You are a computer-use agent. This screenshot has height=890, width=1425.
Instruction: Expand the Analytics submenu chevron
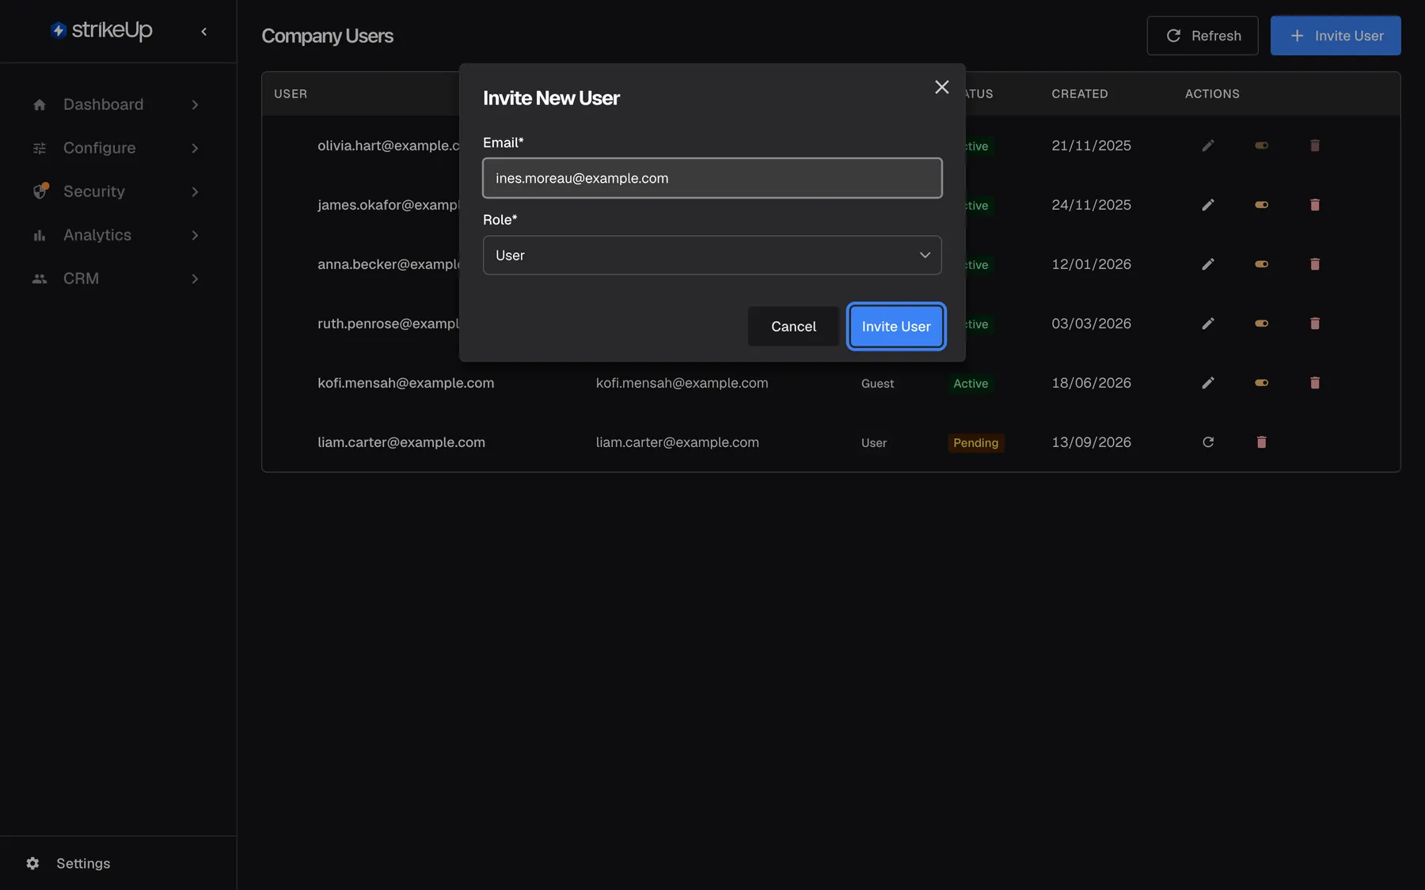click(x=195, y=235)
